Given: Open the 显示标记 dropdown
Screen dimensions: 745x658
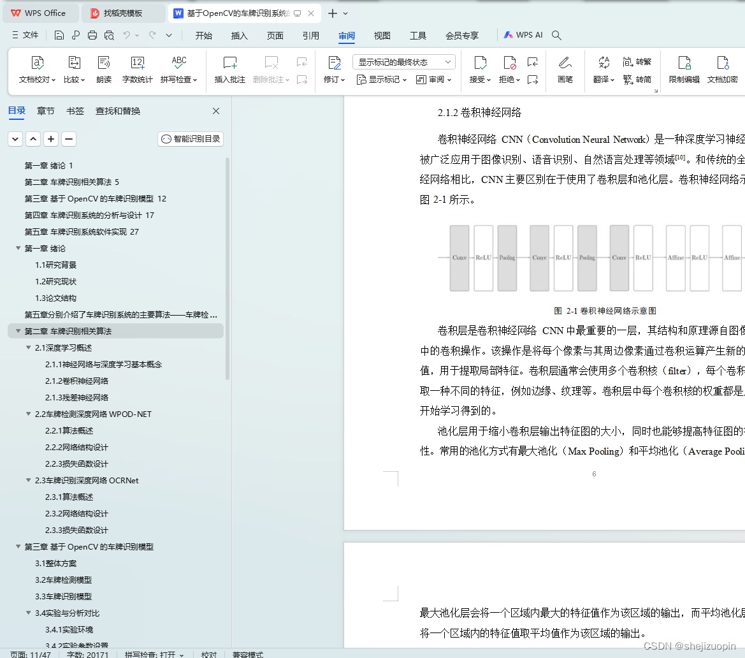Looking at the screenshot, I should point(382,80).
